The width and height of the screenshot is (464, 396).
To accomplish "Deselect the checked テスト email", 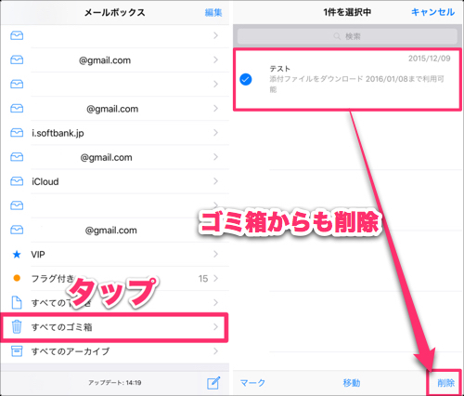I will pos(246,79).
